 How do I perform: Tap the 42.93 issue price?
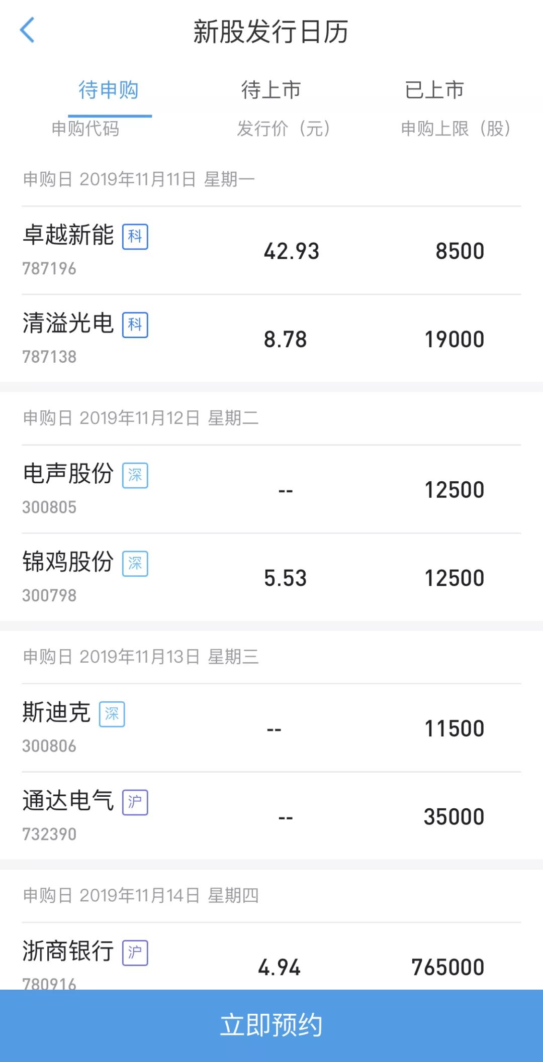coord(292,251)
